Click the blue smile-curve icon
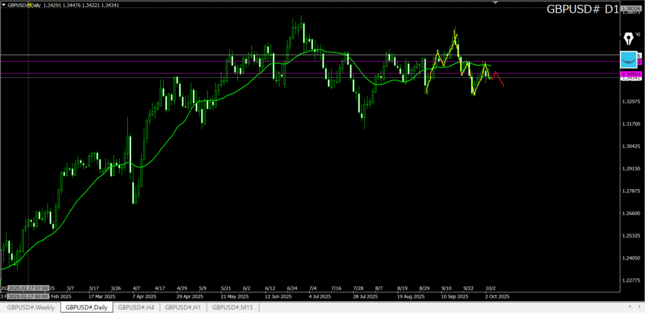Screen dimensions: 645x313 point(629,60)
